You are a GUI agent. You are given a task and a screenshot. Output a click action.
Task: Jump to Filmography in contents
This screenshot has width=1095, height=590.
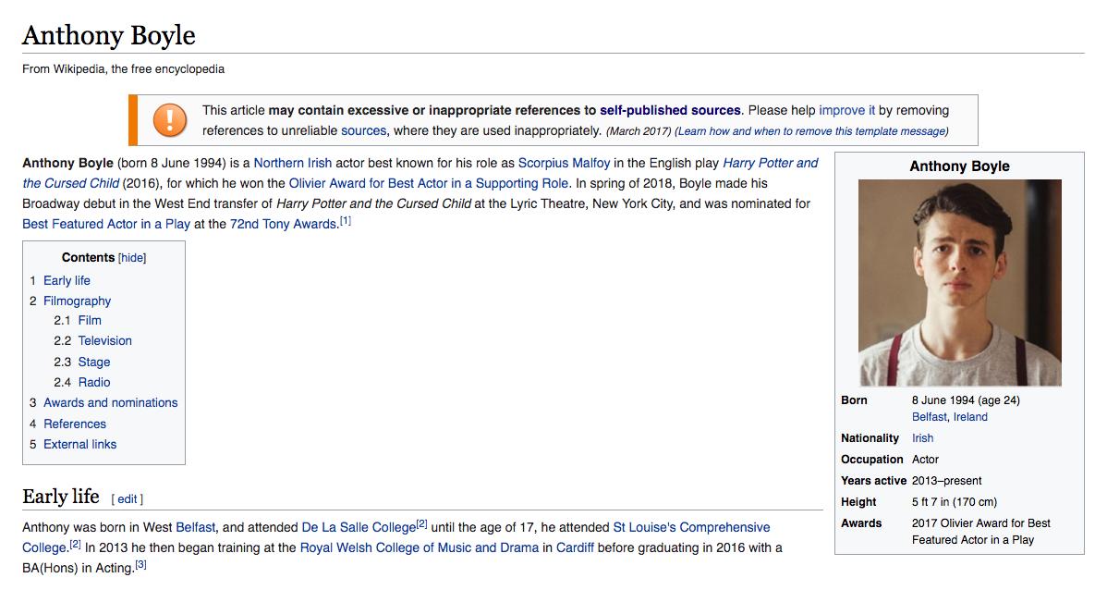point(77,301)
